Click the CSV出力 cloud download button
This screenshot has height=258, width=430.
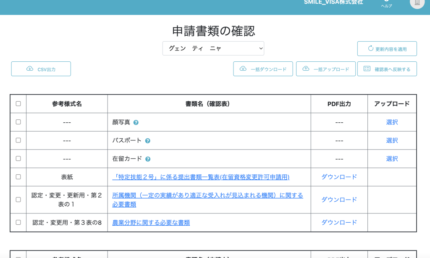(x=41, y=69)
